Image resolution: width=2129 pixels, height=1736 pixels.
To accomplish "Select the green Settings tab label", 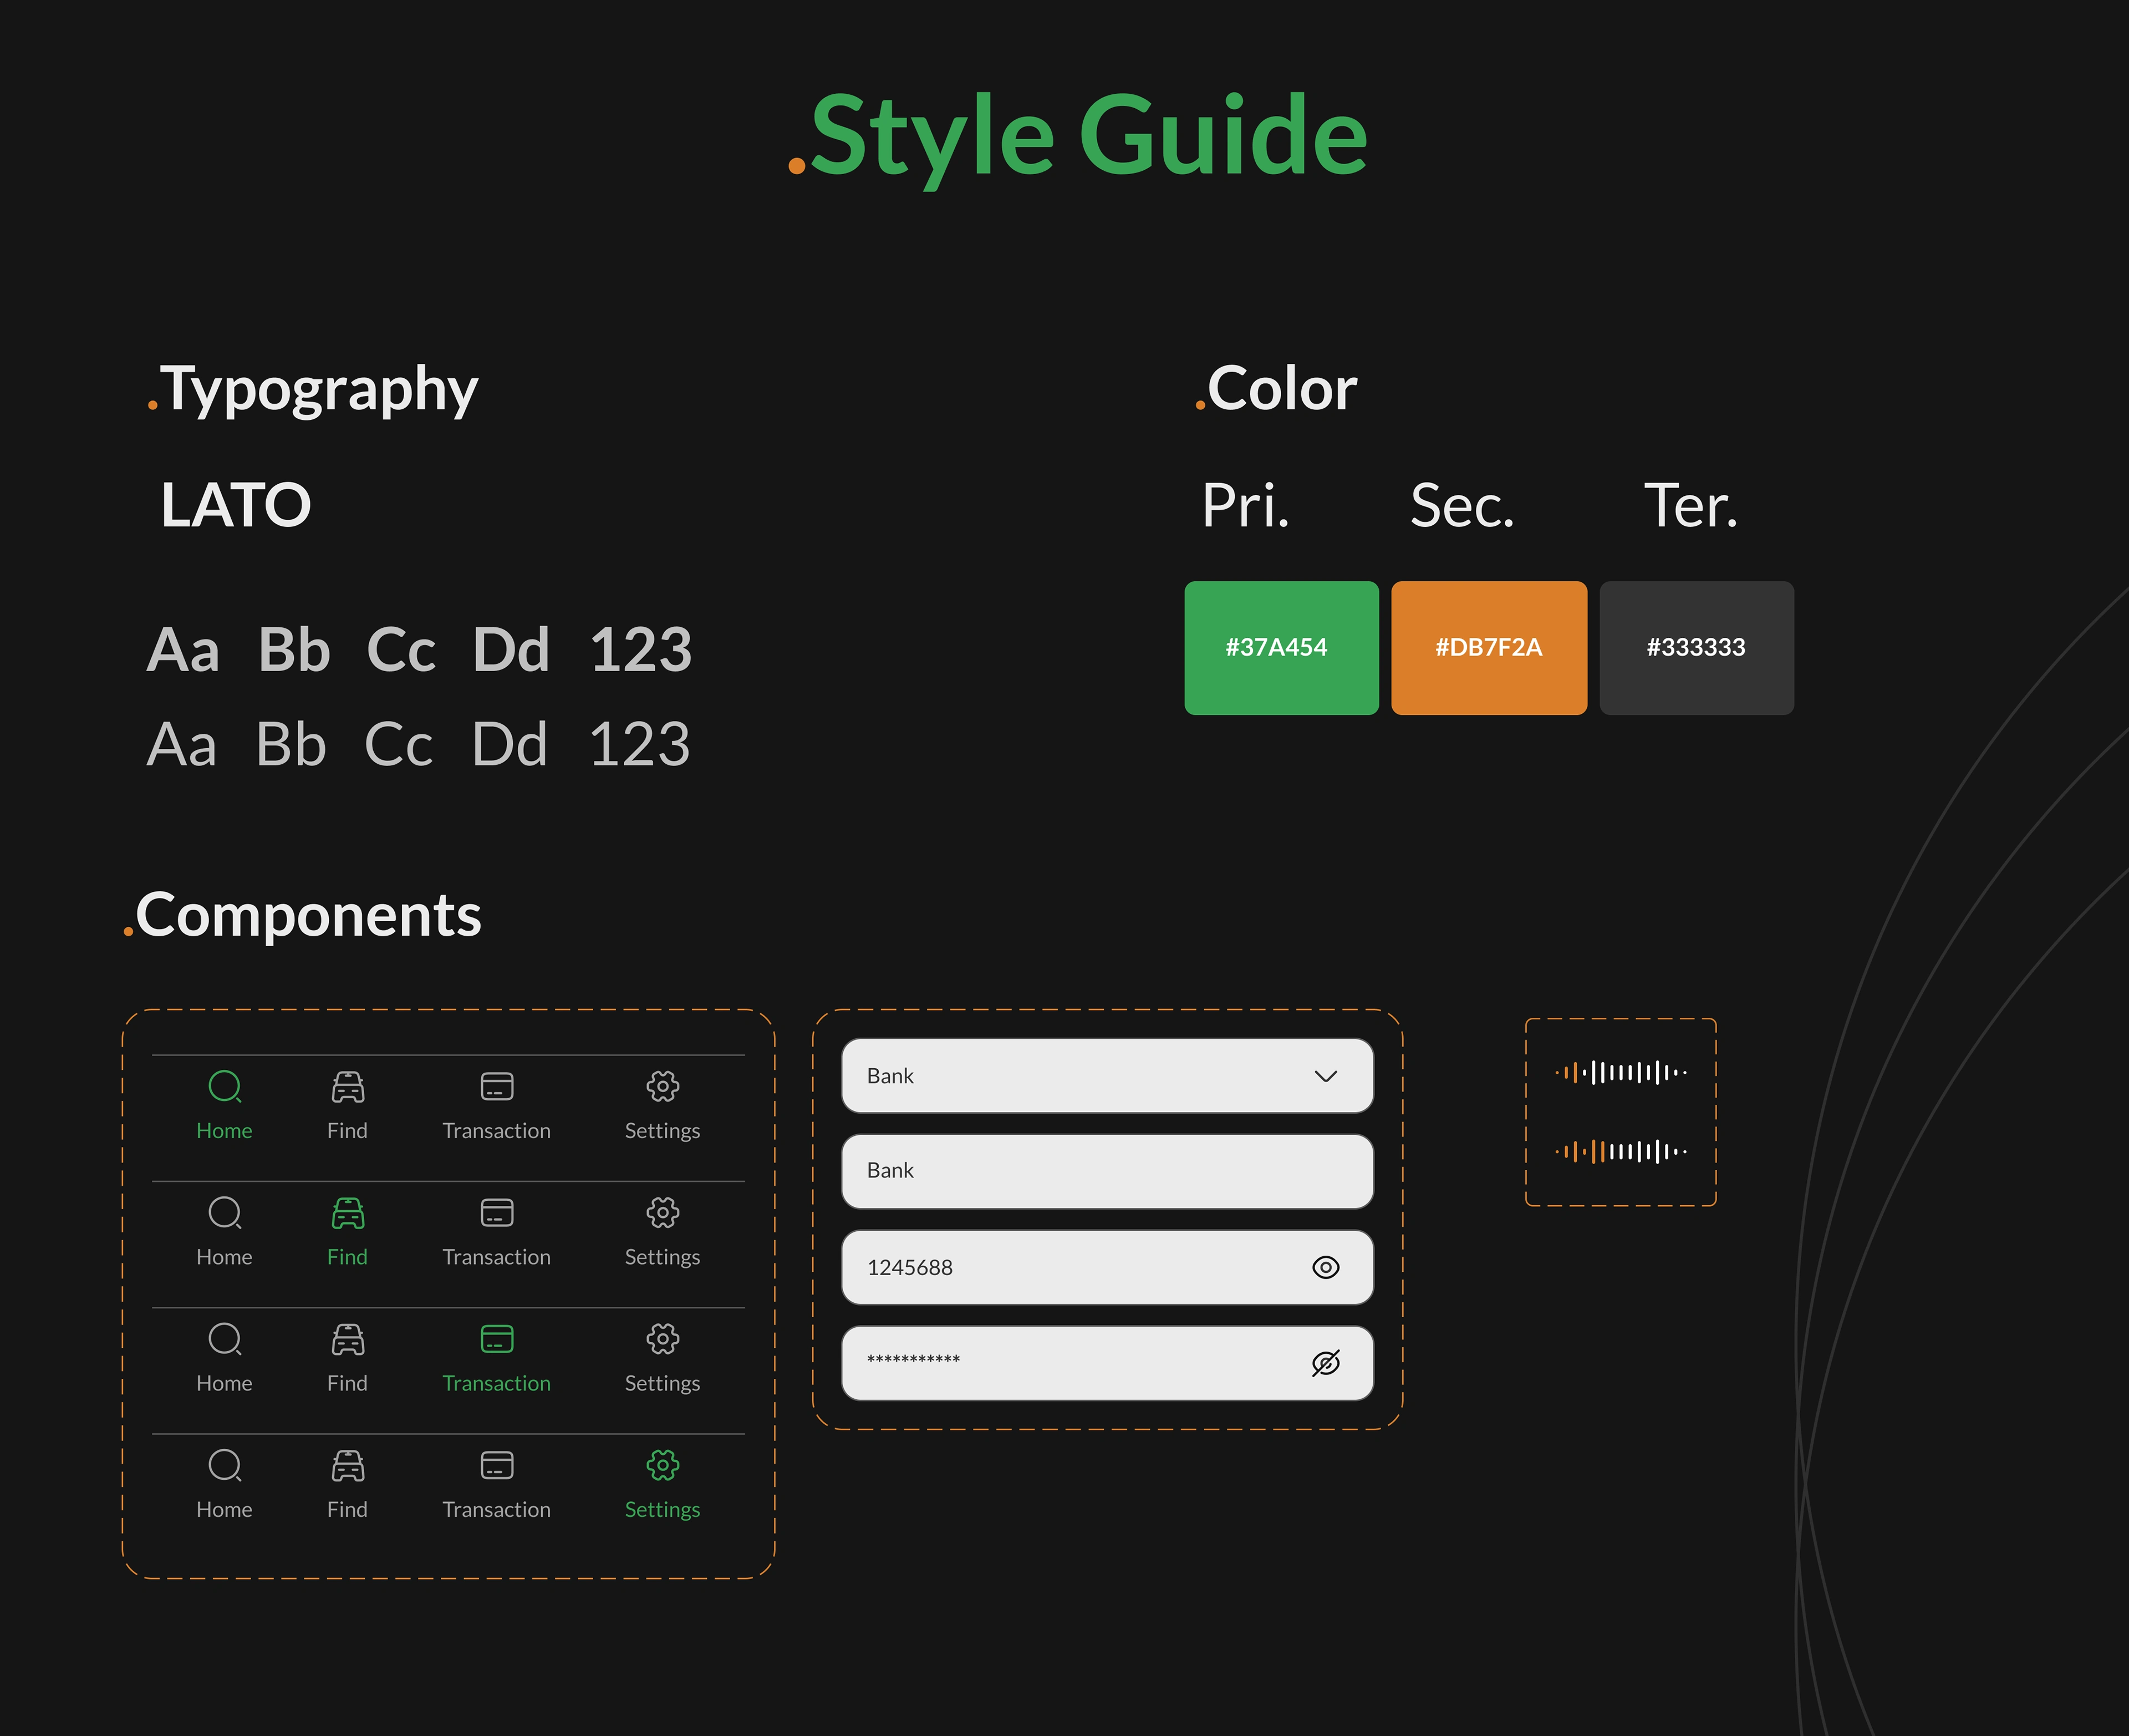I will (x=663, y=1510).
